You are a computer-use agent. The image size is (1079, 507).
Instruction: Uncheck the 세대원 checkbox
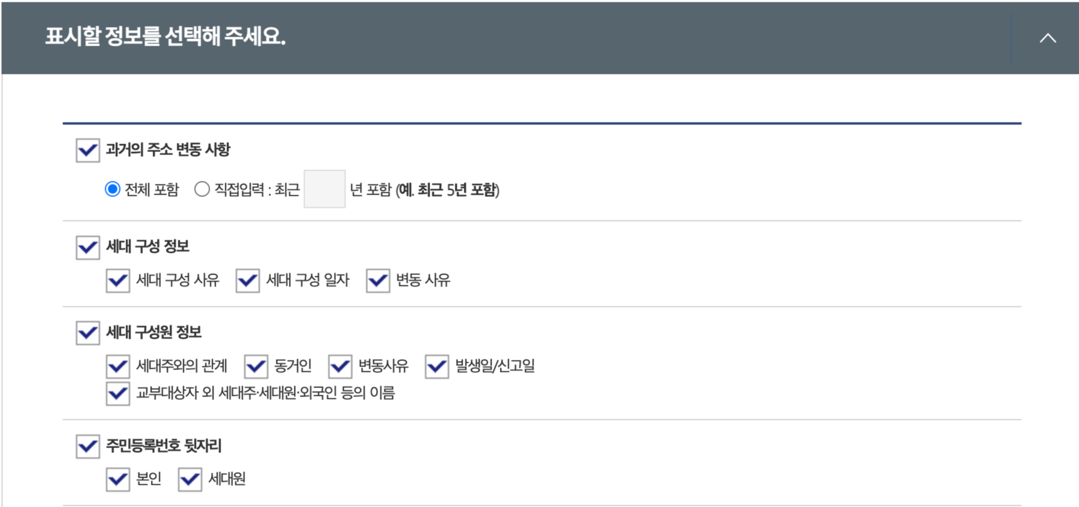pyautogui.click(x=190, y=479)
